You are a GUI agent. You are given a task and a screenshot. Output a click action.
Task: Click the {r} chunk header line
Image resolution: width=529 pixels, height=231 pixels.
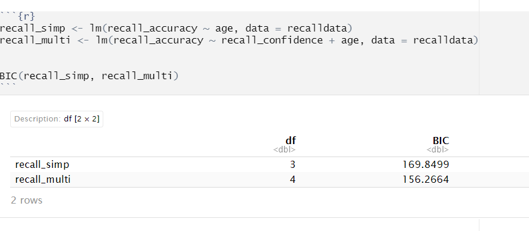[17, 16]
